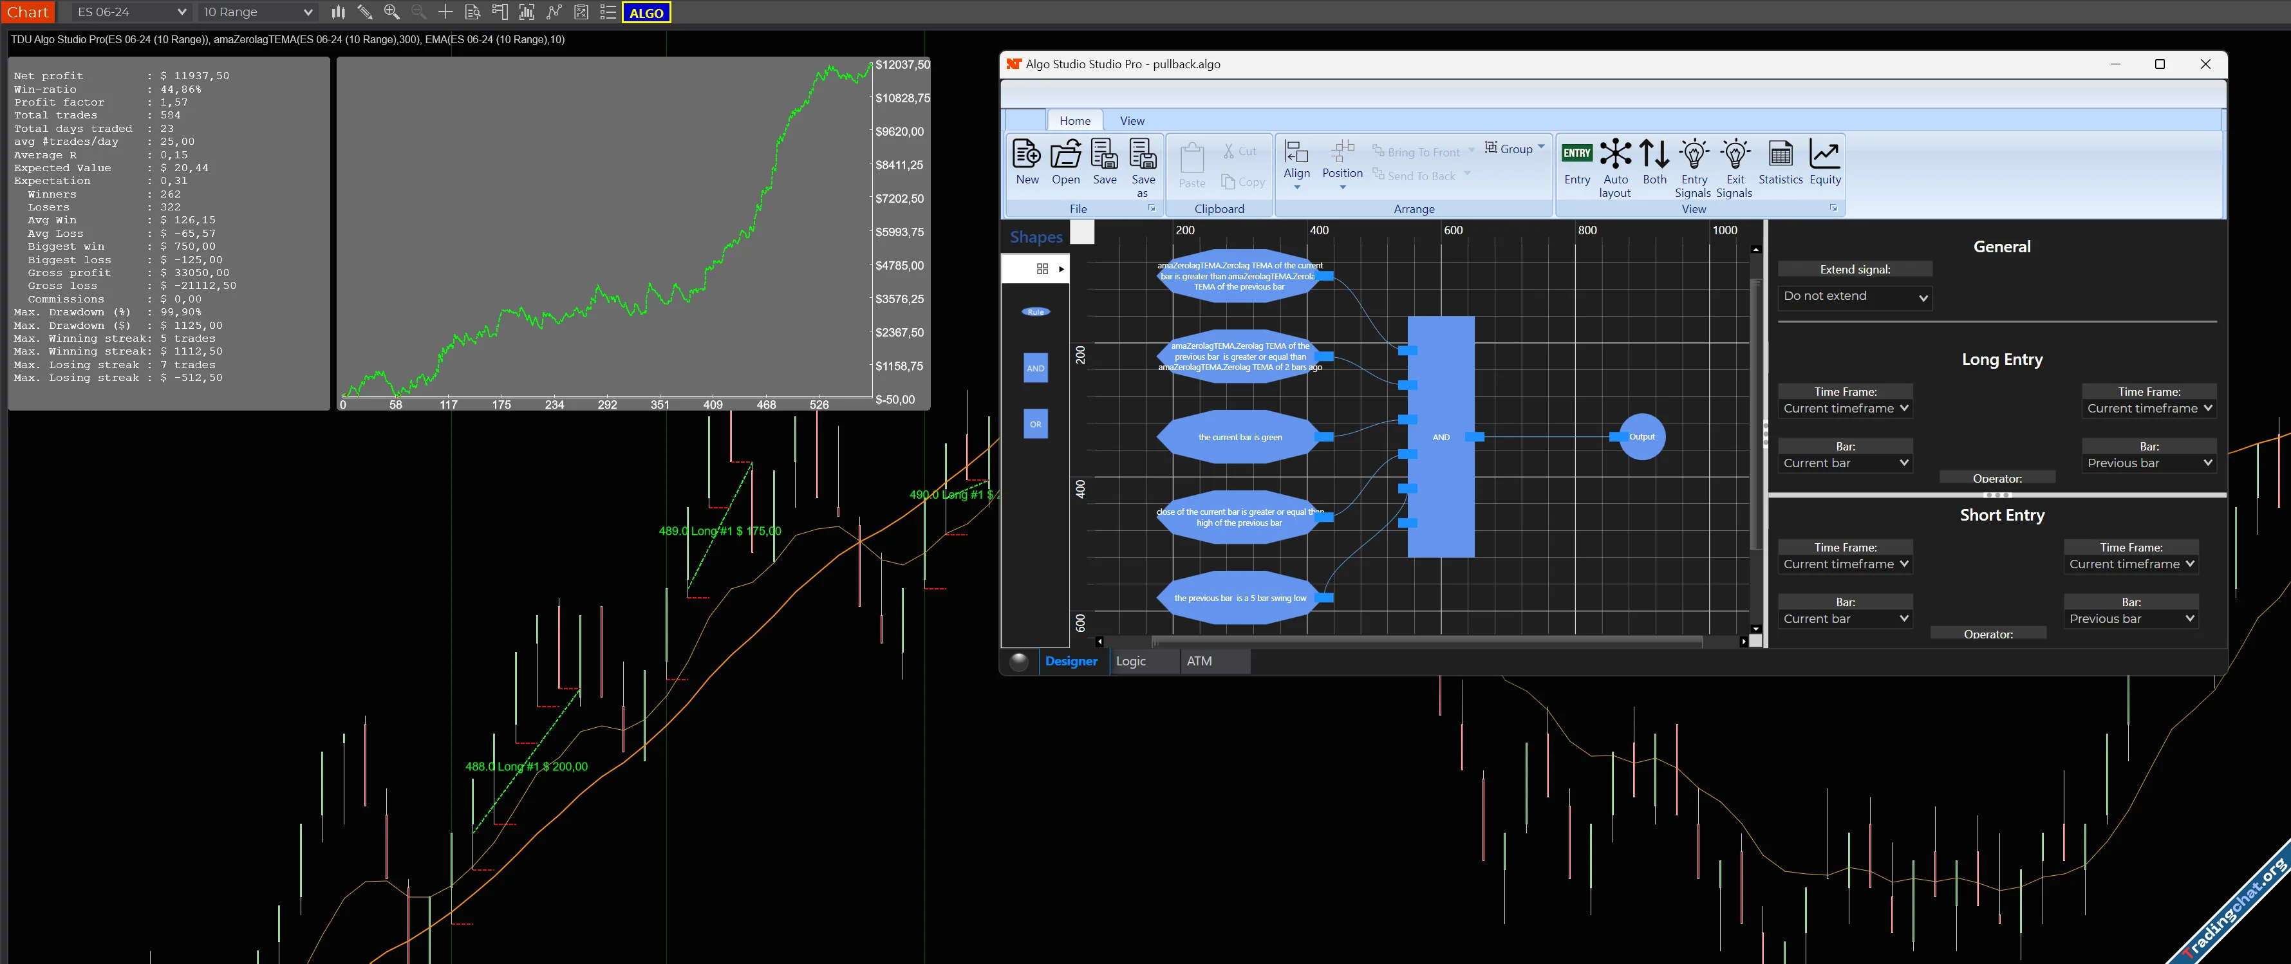Viewport: 2291px width, 964px height.
Task: Click the zoom in magnifier in chart toolbar
Action: pyautogui.click(x=391, y=12)
